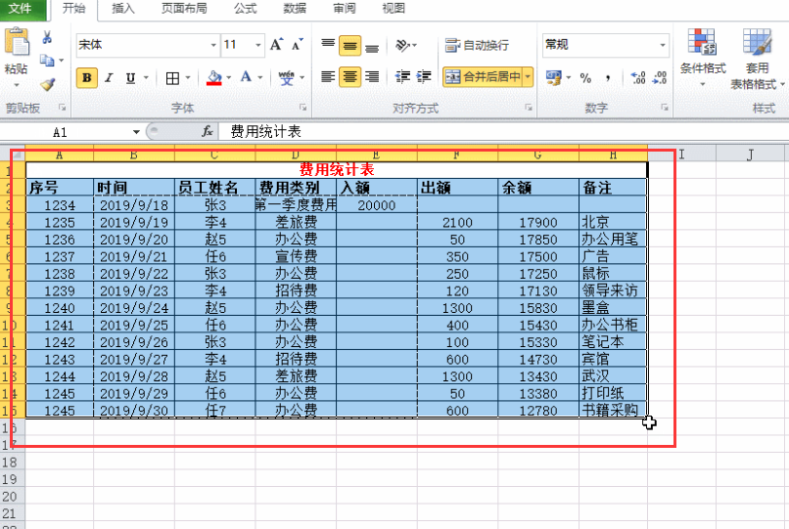Apply fill color with paint bucket

[214, 78]
